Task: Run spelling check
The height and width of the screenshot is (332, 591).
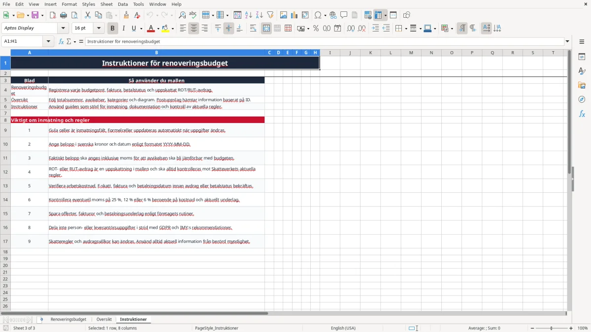Action: click(x=193, y=15)
